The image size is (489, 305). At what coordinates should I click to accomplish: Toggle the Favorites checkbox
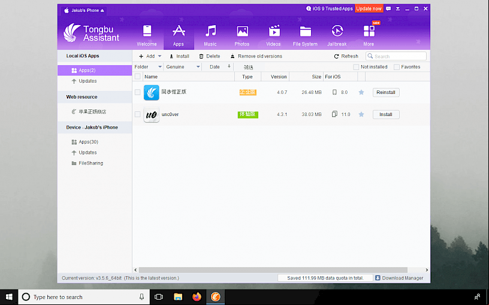coord(396,67)
